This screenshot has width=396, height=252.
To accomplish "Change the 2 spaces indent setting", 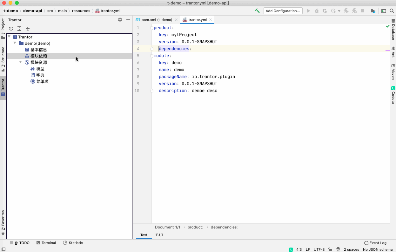I will coord(351,249).
